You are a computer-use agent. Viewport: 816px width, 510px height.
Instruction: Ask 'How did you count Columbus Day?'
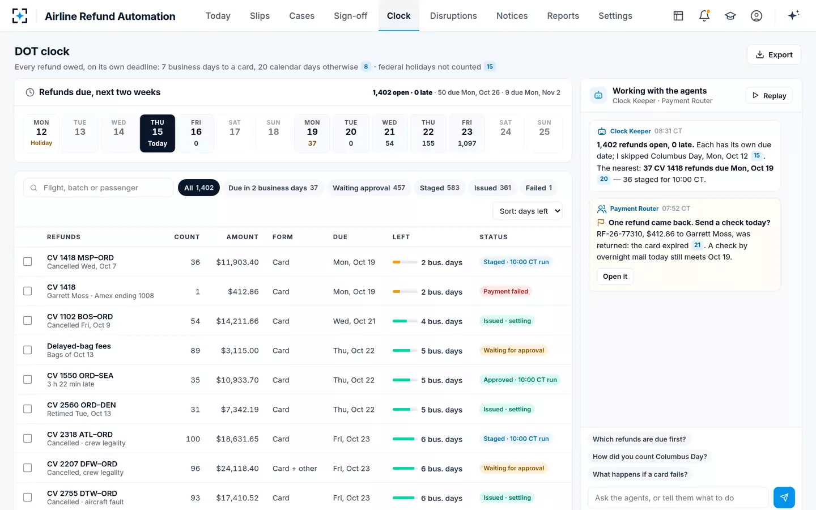point(650,457)
